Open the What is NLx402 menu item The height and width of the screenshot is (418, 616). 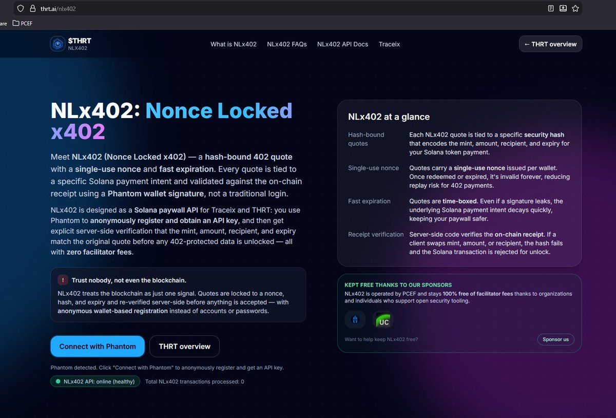[234, 44]
